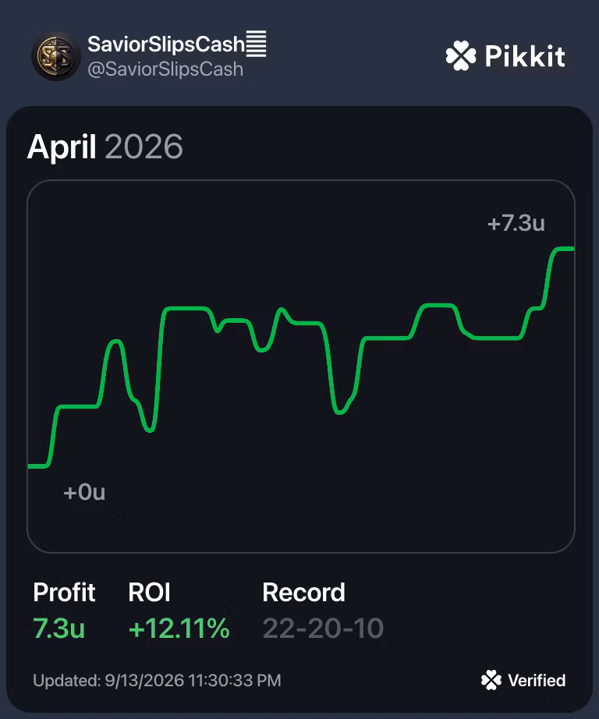
Task: Click the green line's final peak point
Action: [x=563, y=249]
